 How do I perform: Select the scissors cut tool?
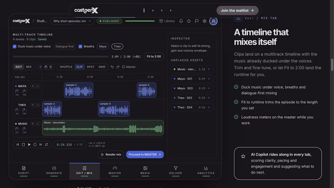[51, 67]
